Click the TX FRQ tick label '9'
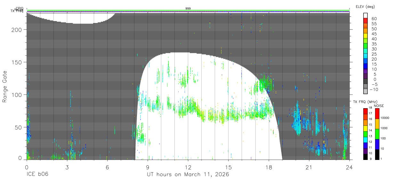The width and height of the screenshot is (393, 181). click(x=371, y=159)
